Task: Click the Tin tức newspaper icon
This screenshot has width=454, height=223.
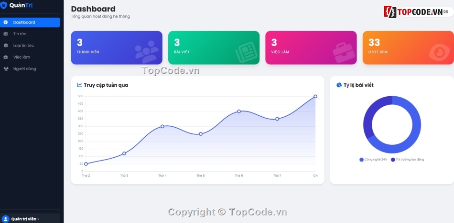Action: tap(6, 34)
